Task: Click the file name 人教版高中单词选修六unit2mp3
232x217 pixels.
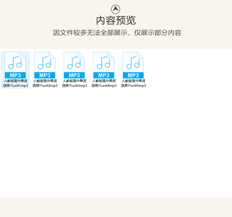Action: pos(45,83)
